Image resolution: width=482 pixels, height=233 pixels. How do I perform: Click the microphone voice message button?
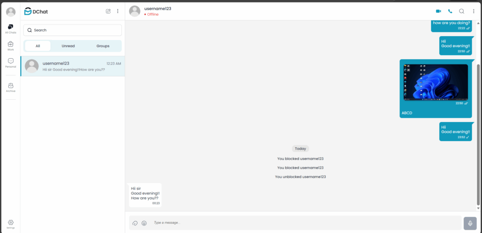[x=470, y=224]
